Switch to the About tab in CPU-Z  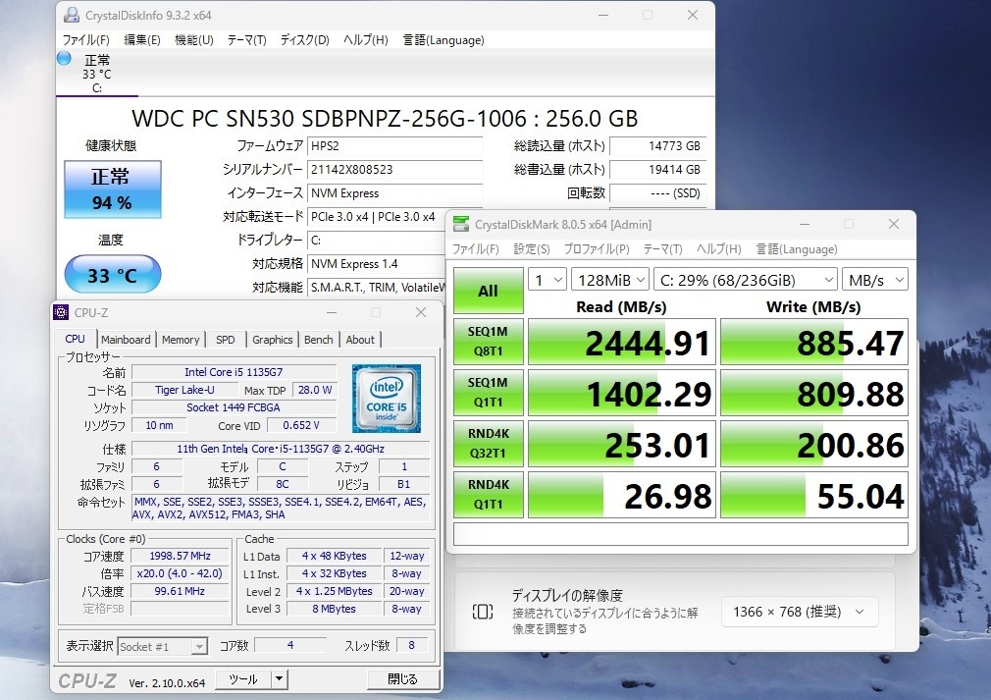tap(360, 340)
